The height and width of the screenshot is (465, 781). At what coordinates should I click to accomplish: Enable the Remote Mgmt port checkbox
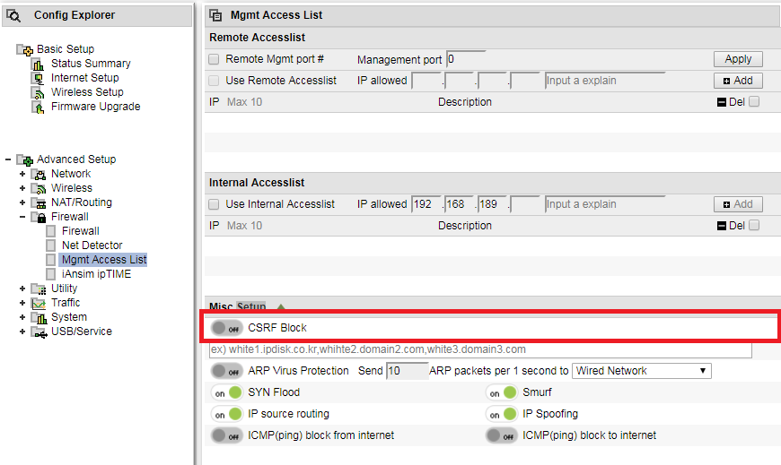click(x=214, y=59)
